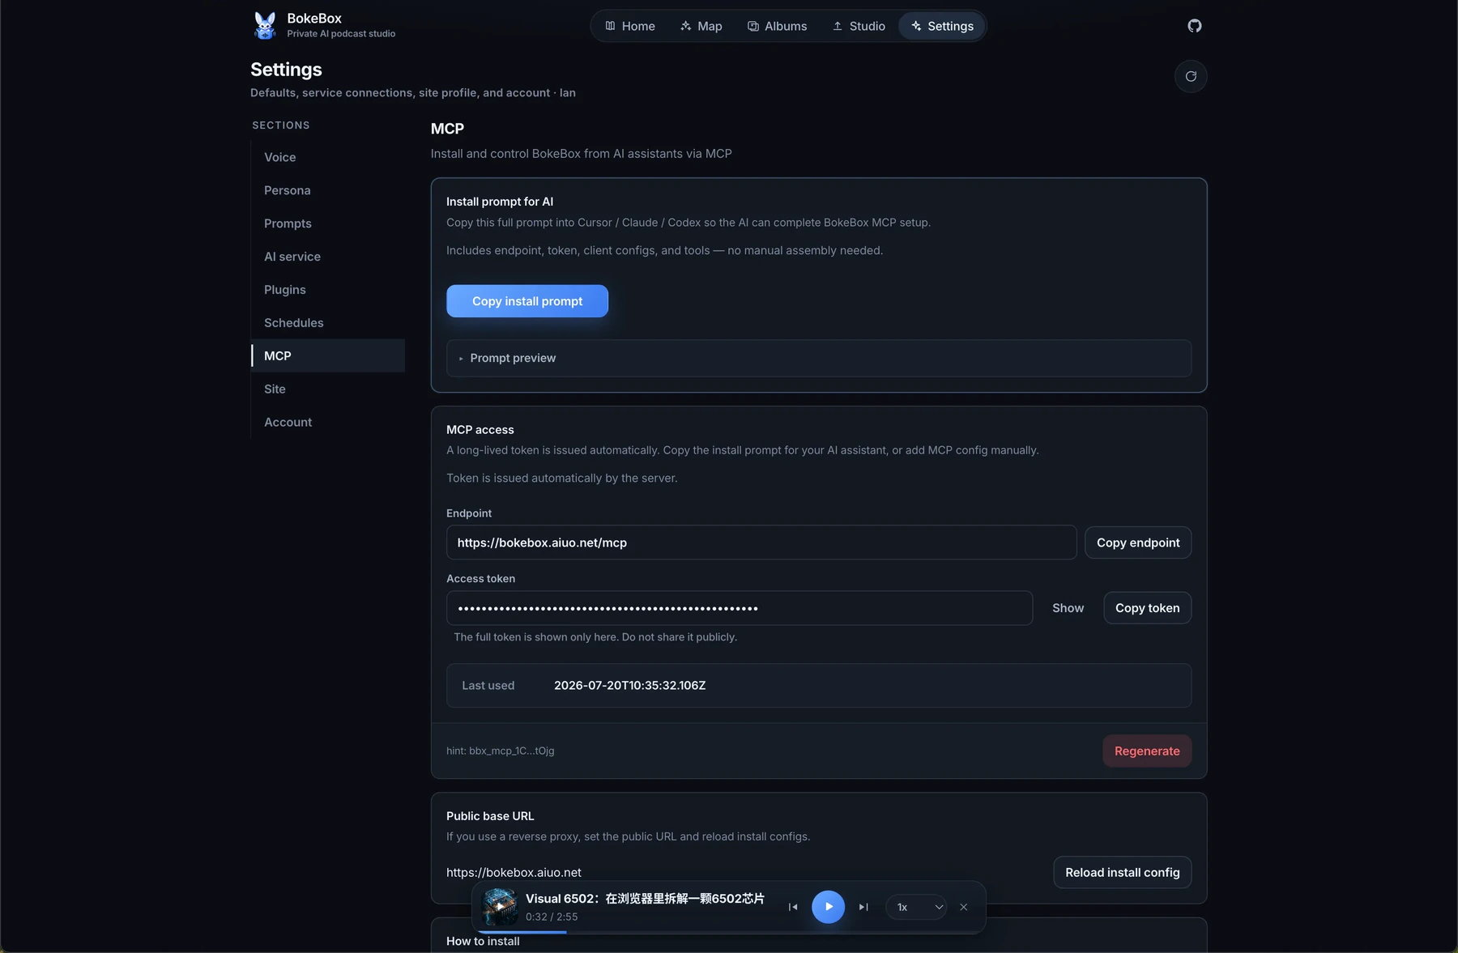1458x953 pixels.
Task: Skip to previous track in player
Action: (x=793, y=907)
